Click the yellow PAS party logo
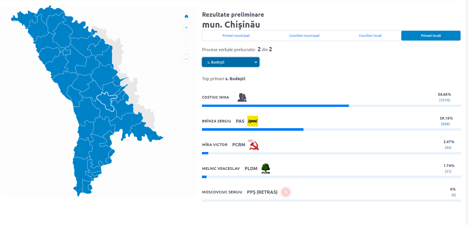 point(253,121)
